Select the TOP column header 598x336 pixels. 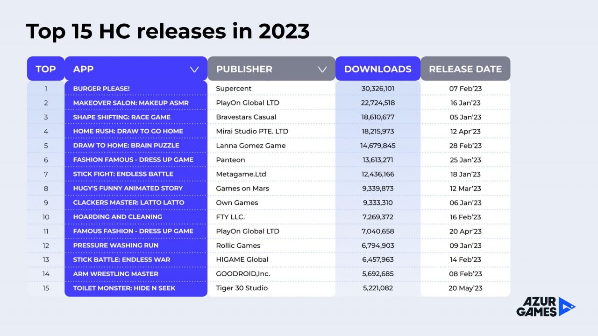[x=46, y=69]
